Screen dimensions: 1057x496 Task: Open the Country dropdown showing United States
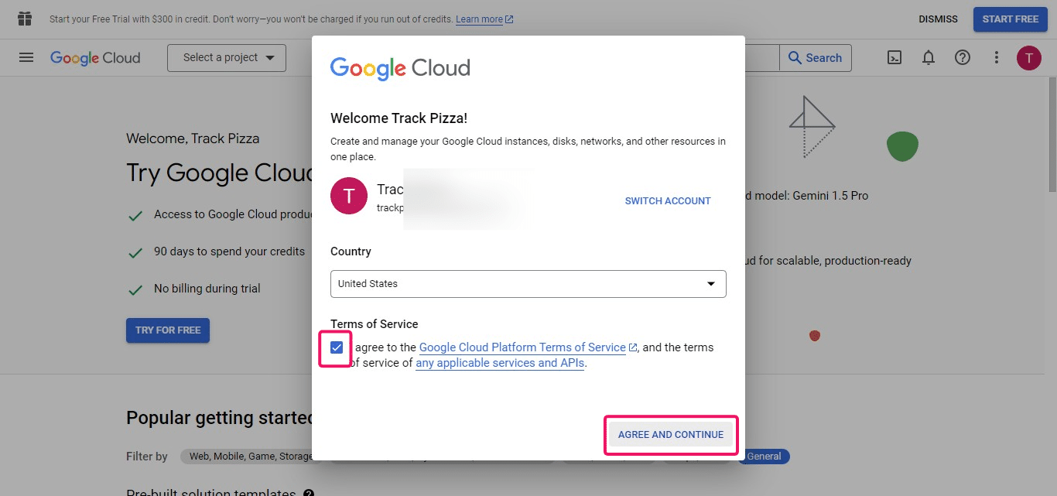(528, 284)
